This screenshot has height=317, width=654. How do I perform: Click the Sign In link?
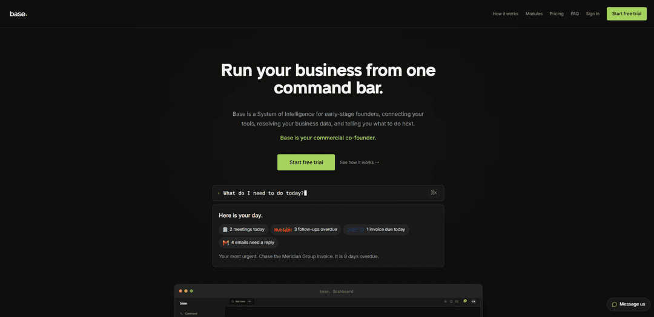click(x=592, y=14)
